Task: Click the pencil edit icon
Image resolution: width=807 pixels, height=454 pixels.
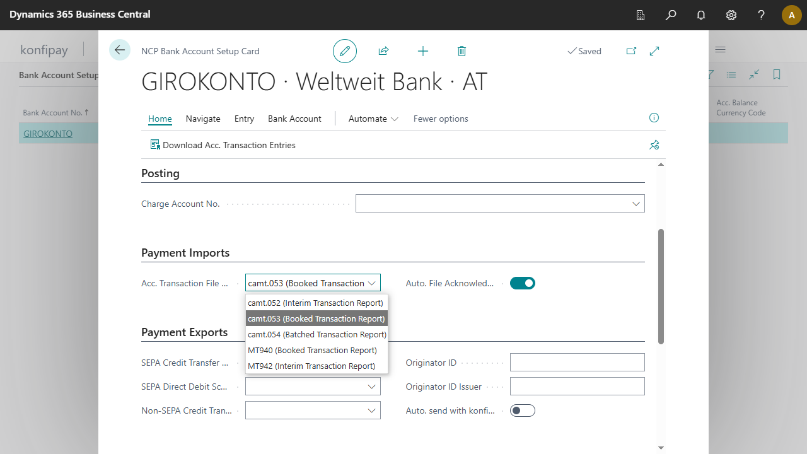Action: pyautogui.click(x=345, y=51)
